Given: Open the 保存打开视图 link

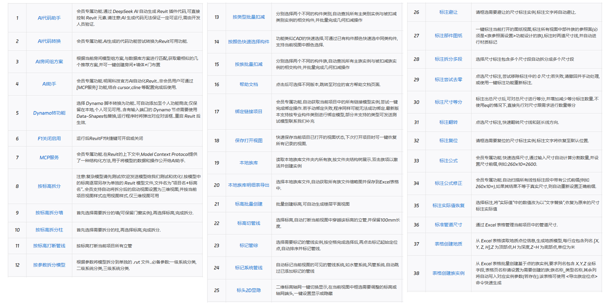Looking at the screenshot, I should pyautogui.click(x=249, y=140).
